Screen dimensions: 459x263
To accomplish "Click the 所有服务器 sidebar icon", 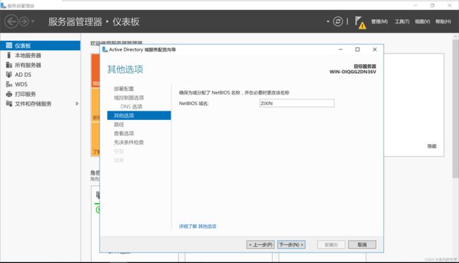I will pos(9,65).
